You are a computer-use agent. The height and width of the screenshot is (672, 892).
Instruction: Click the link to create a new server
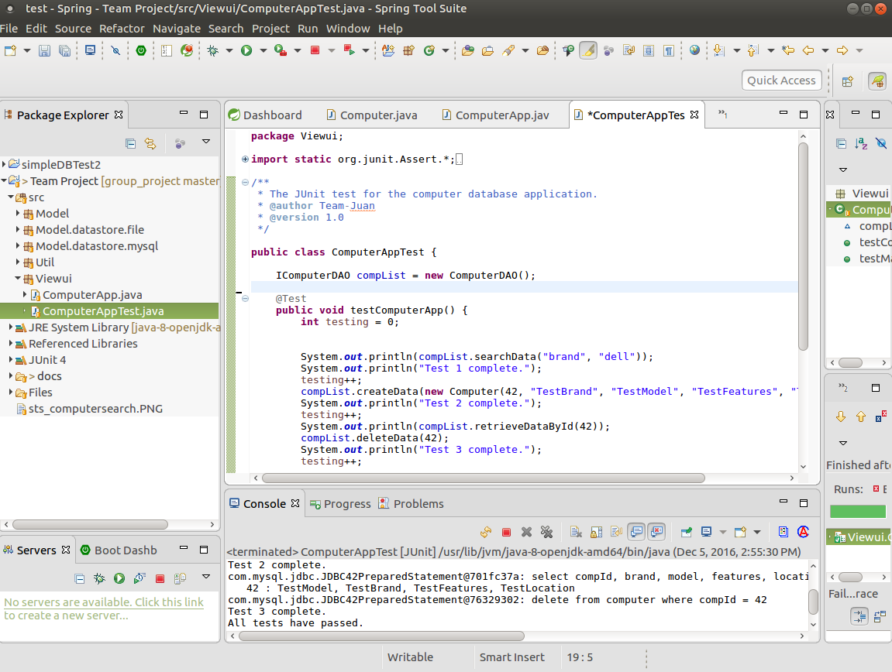(x=104, y=609)
